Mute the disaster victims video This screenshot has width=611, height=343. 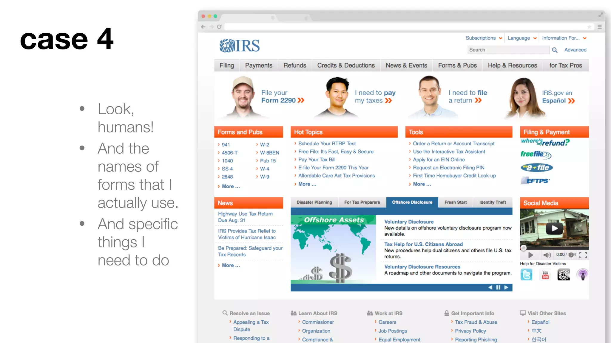tap(547, 255)
